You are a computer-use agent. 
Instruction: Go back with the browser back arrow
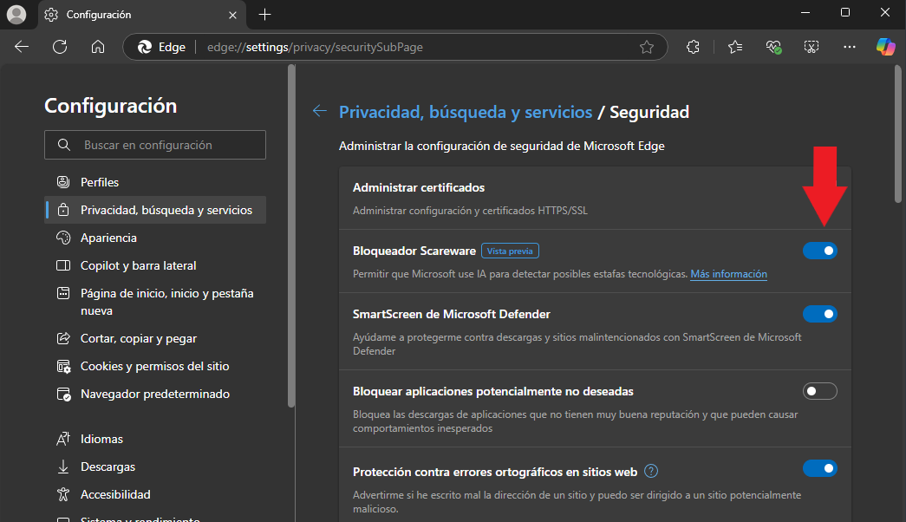pos(22,47)
